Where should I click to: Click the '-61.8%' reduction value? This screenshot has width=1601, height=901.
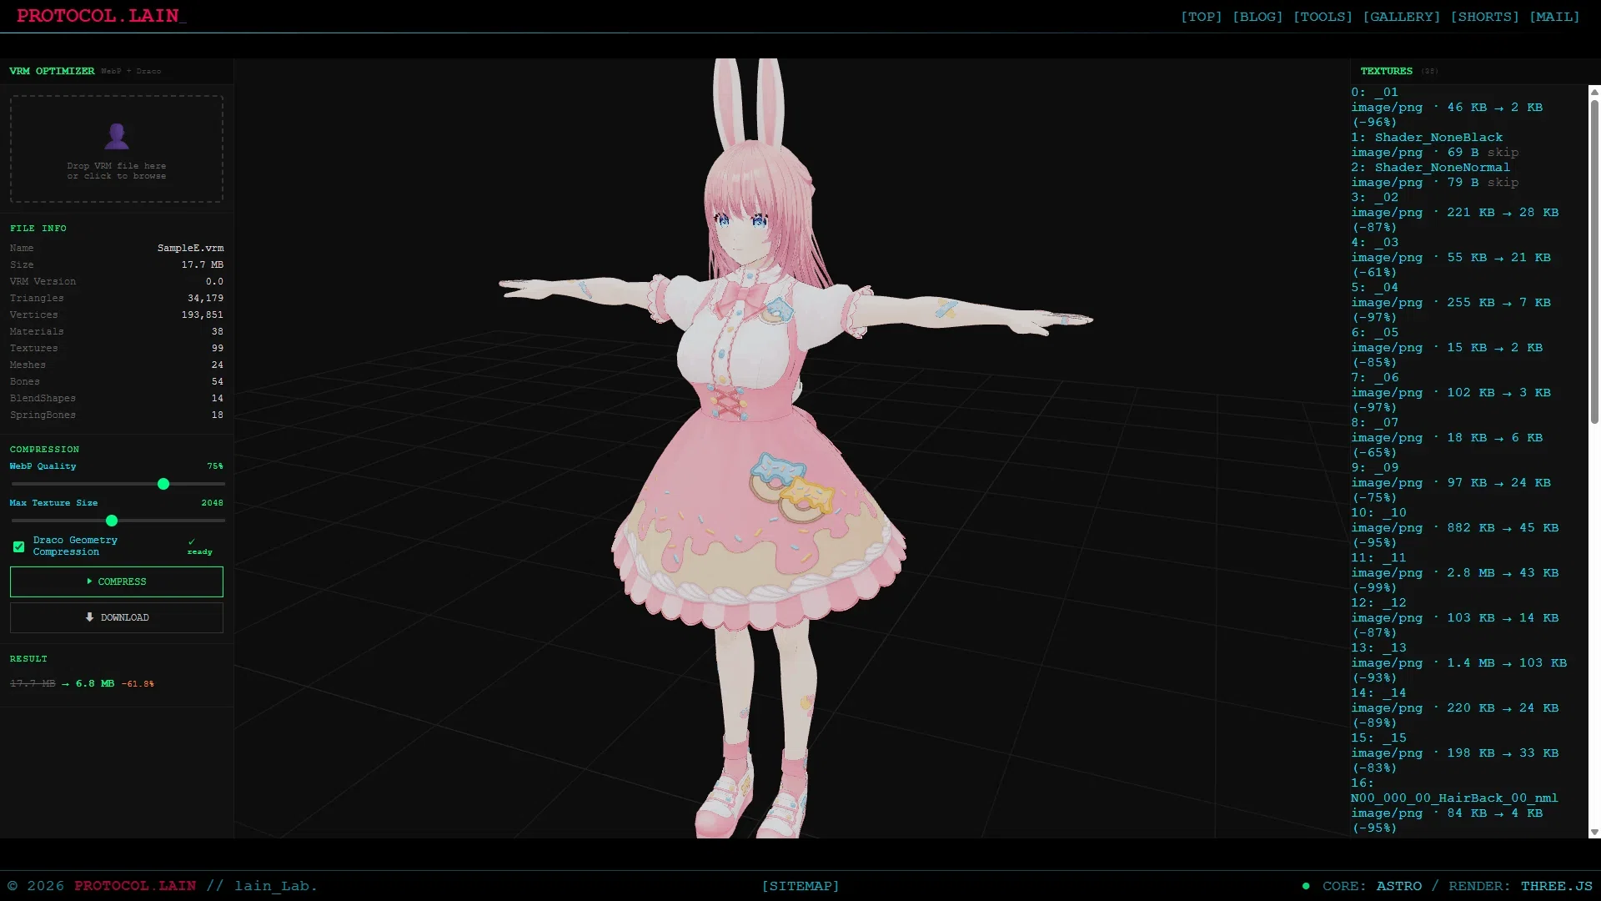point(138,684)
